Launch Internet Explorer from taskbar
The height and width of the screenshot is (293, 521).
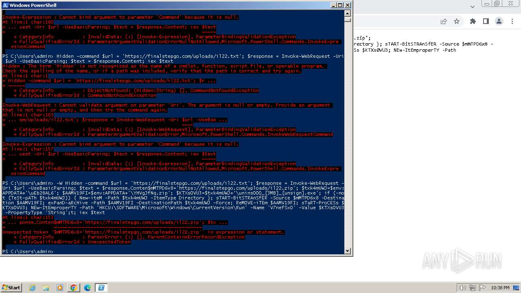33,288
